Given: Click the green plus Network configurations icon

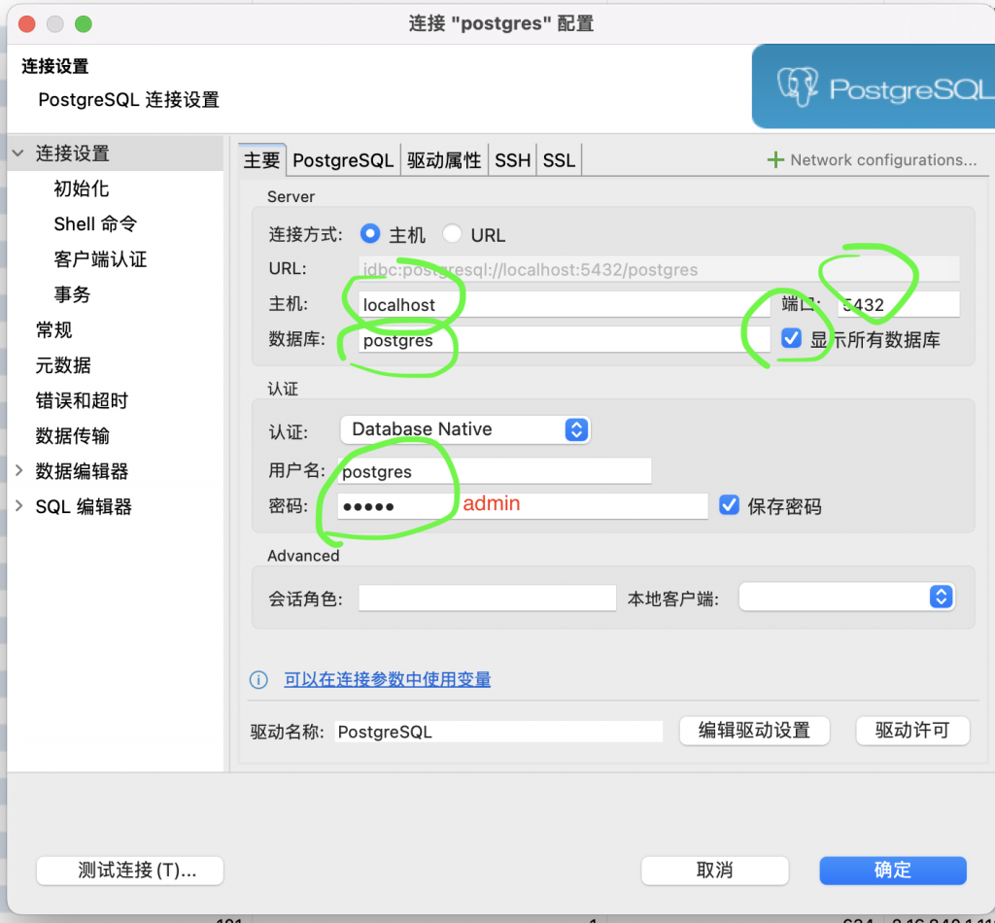Looking at the screenshot, I should 774,160.
